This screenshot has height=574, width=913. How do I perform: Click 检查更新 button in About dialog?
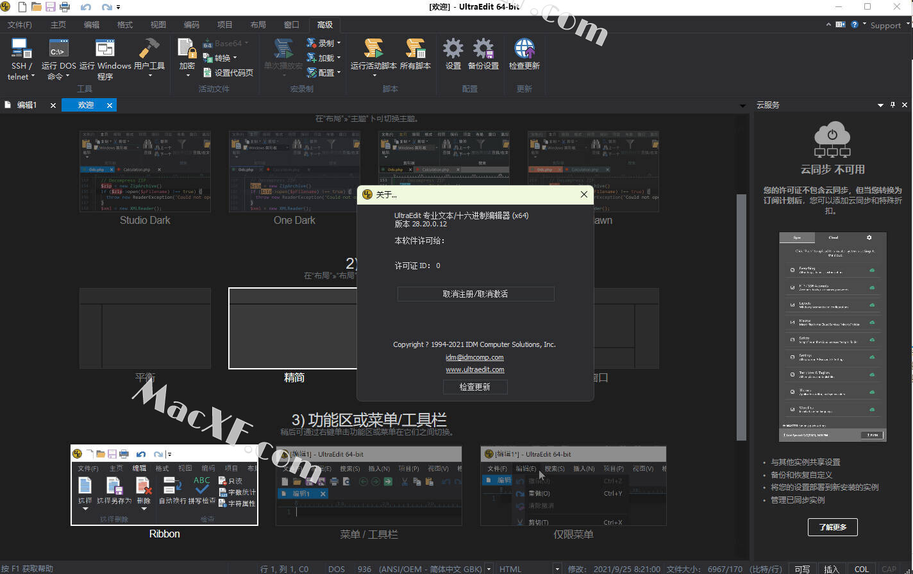coord(475,387)
